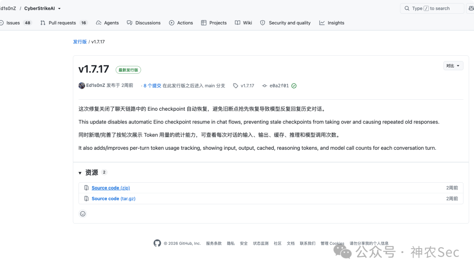Viewport: 474px width, 271px height.
Task: Switch to the Agents tab
Action: (x=108, y=23)
